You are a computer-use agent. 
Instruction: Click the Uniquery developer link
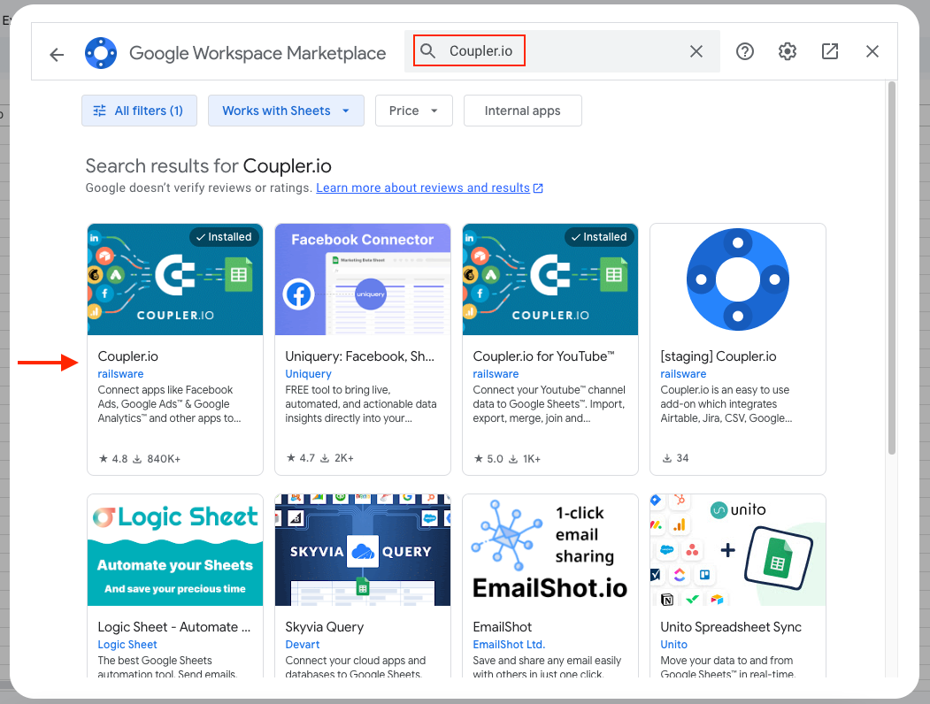309,374
